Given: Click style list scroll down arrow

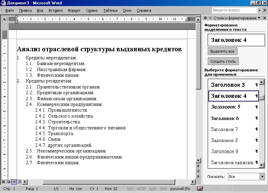Looking at the screenshot, I should point(262,165).
